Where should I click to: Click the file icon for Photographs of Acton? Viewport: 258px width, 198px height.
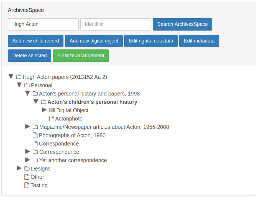35,135
